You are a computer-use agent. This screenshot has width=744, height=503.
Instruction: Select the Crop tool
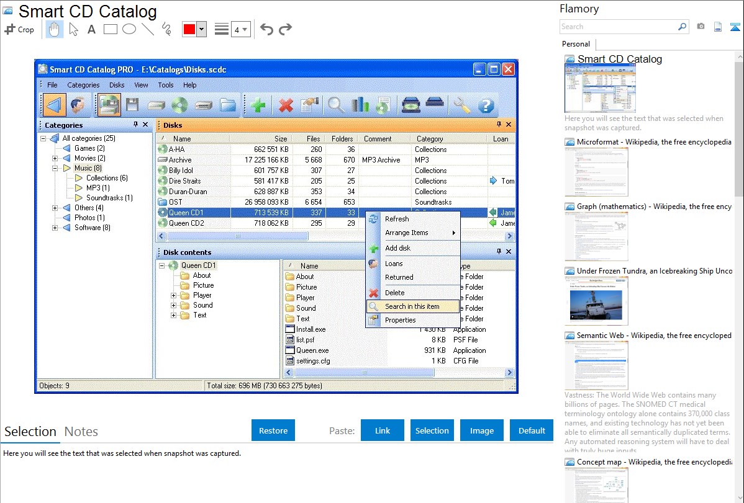(19, 29)
